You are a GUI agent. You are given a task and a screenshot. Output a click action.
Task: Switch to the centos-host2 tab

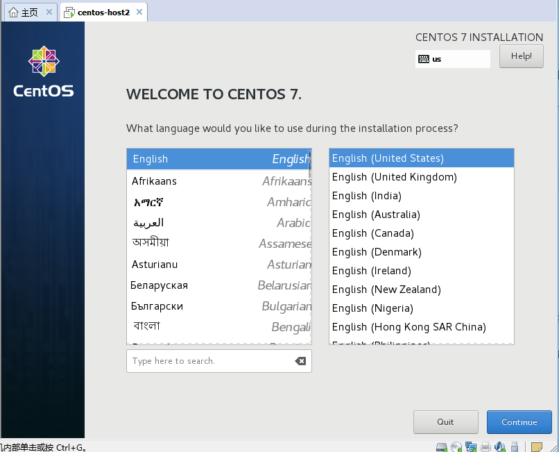pyautogui.click(x=103, y=12)
